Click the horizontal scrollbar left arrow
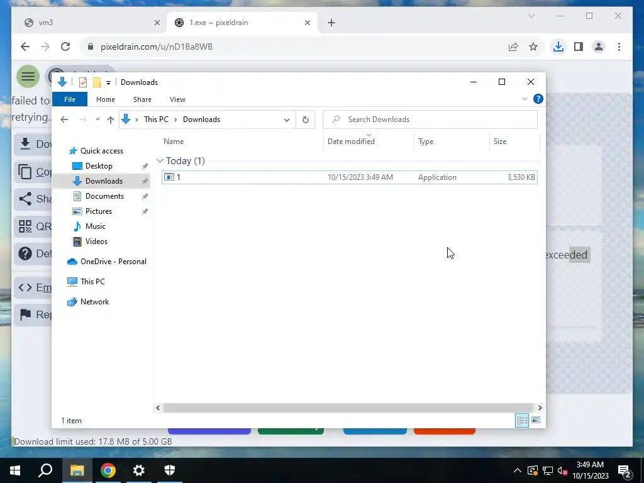Viewport: 644px width, 483px height. (x=158, y=408)
